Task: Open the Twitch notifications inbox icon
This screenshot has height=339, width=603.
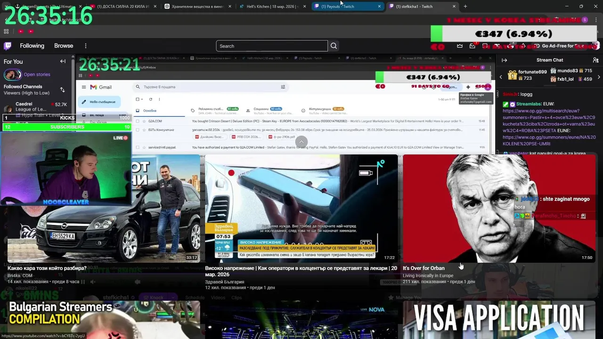Action: (472, 46)
